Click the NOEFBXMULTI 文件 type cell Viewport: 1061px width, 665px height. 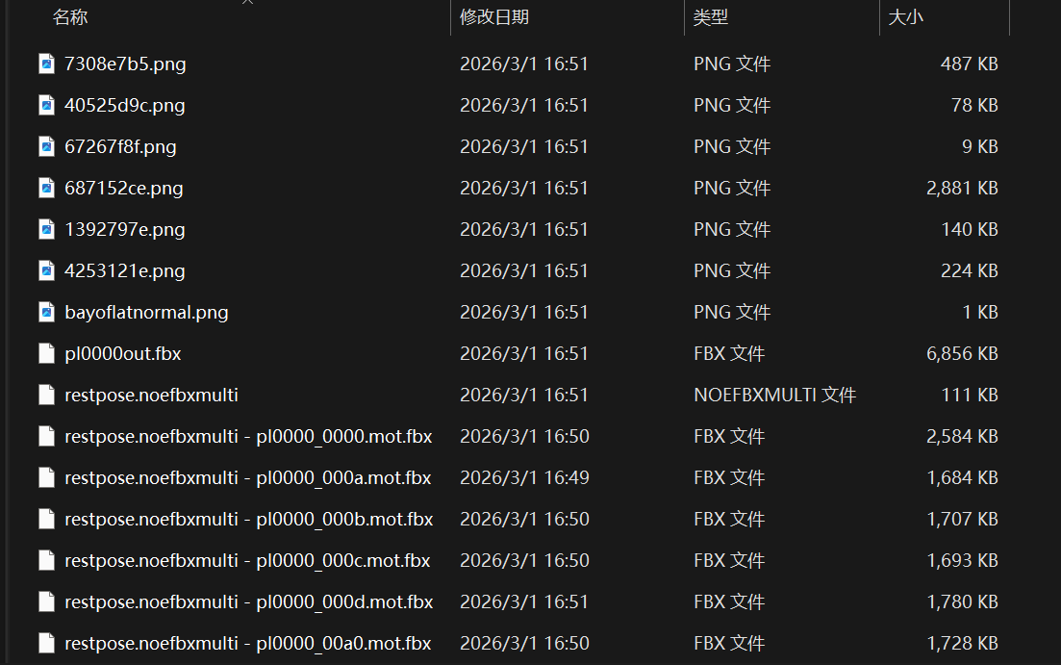pyautogui.click(x=774, y=396)
